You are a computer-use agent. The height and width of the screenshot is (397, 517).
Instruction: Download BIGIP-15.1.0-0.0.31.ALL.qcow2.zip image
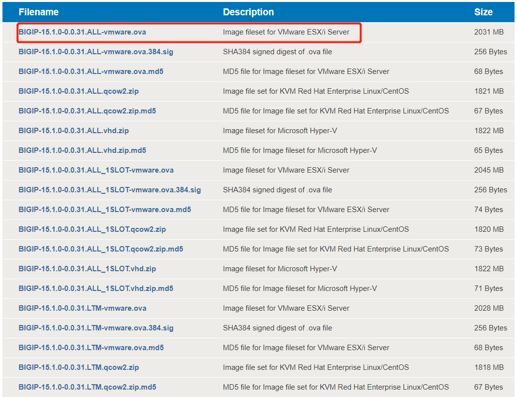[x=79, y=91]
